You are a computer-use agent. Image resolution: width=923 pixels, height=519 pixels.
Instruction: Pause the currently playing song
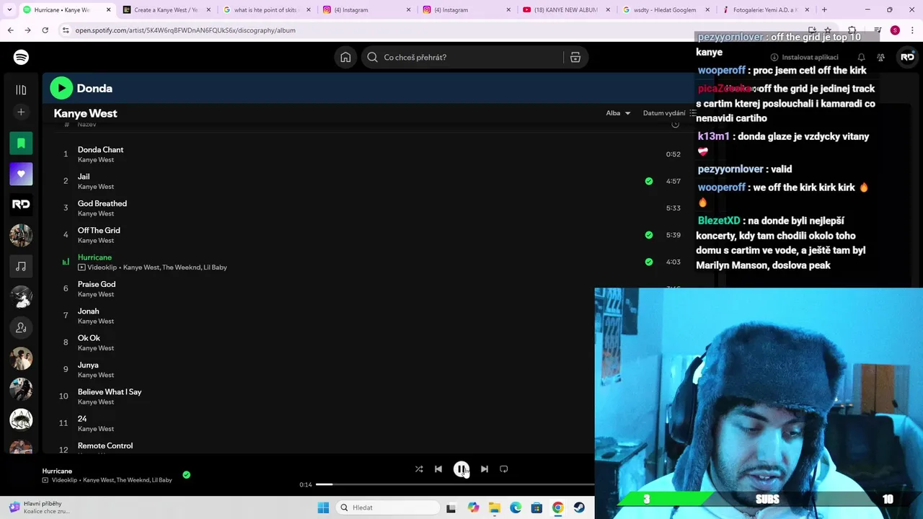461,469
